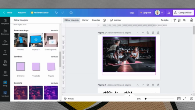Duplicate Página 2

148,85
